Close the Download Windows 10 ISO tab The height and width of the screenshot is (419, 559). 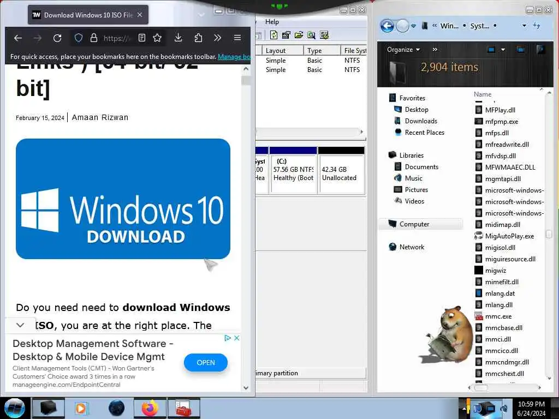[140, 15]
